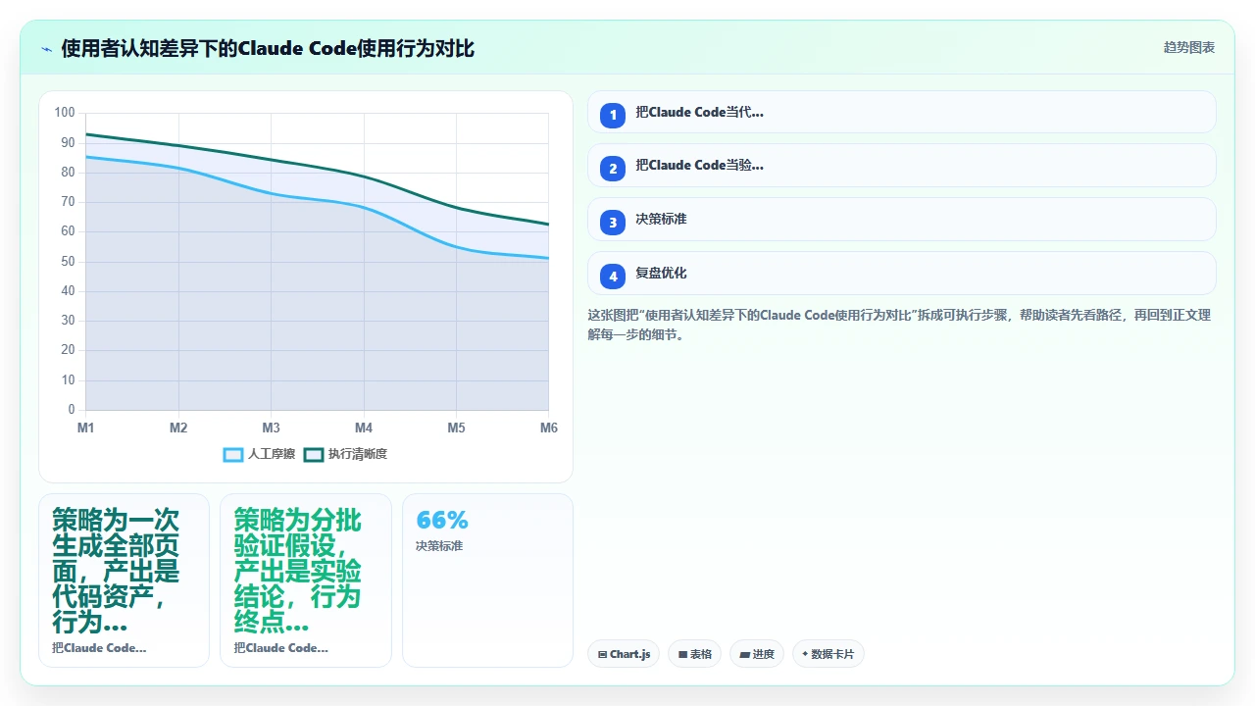Image resolution: width=1255 pixels, height=706 pixels.
Task: Click the chart title 使用者认知差异下的Claude Code使用行为对比
Action: click(268, 48)
